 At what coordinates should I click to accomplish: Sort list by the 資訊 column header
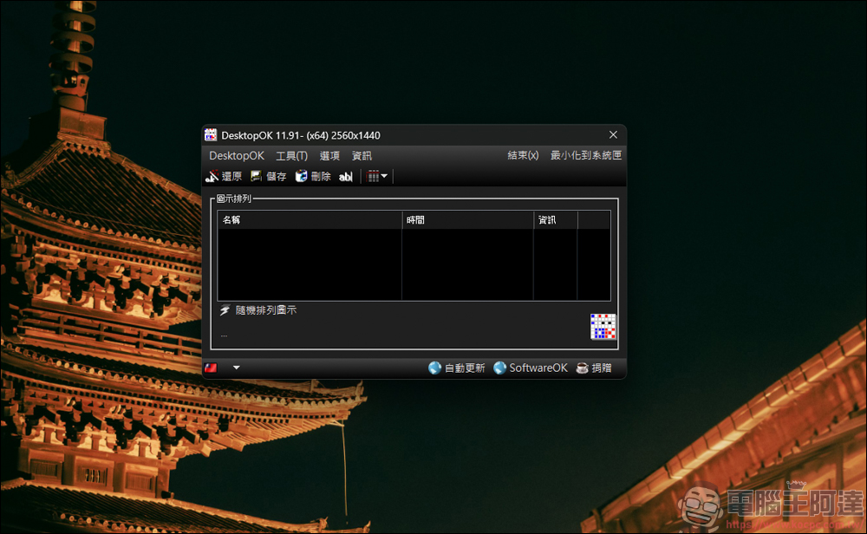(x=556, y=220)
